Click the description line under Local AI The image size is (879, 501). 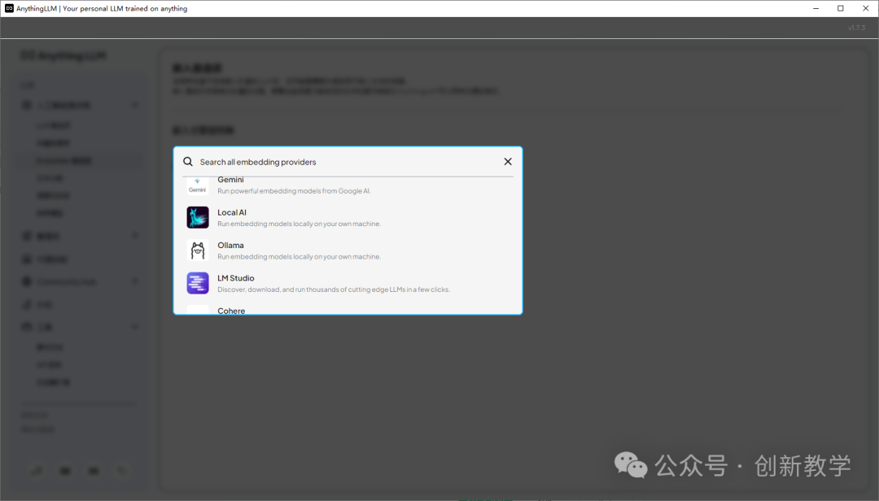point(299,224)
